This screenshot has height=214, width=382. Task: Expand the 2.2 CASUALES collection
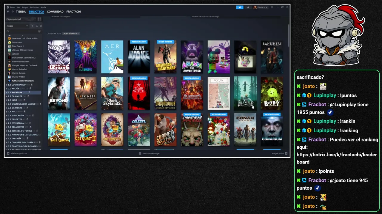tap(7, 96)
